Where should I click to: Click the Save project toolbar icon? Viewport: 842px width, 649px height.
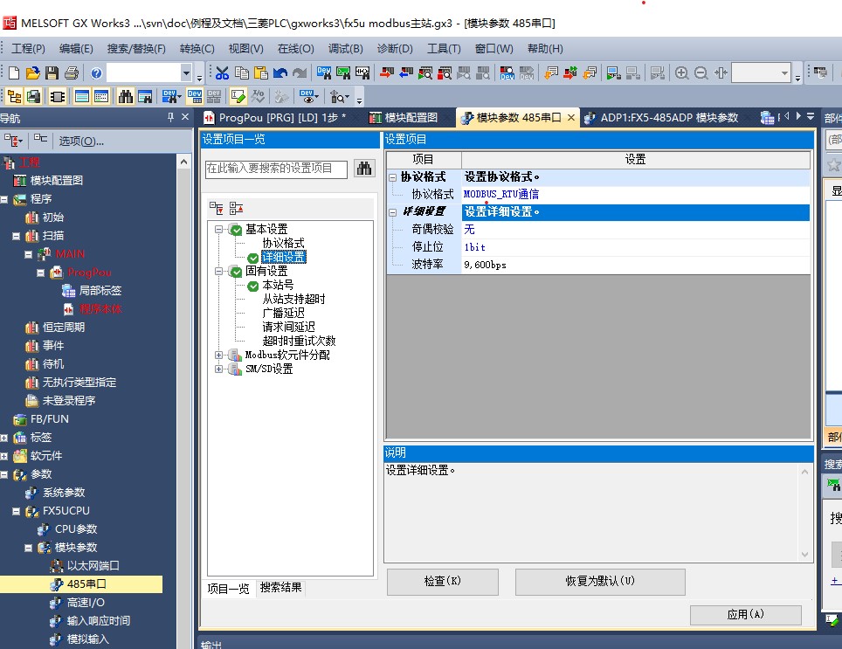[x=52, y=73]
